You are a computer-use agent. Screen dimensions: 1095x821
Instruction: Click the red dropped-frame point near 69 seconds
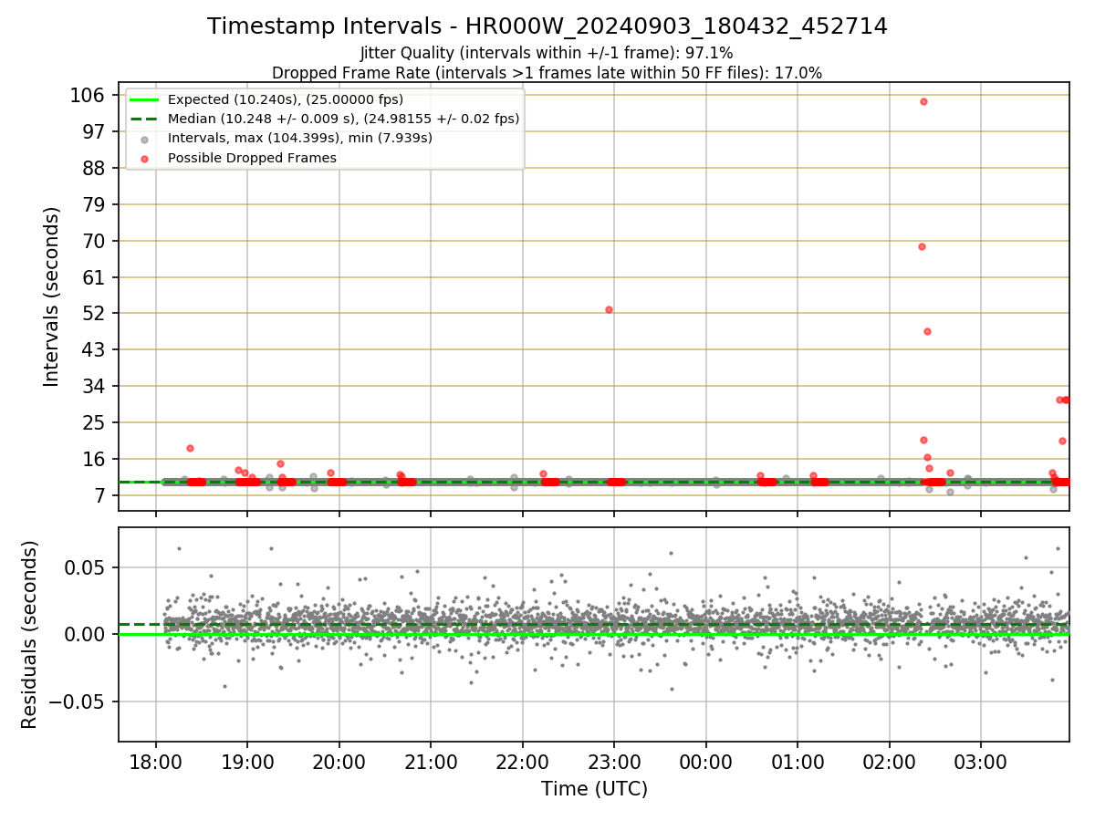pyautogui.click(x=922, y=246)
